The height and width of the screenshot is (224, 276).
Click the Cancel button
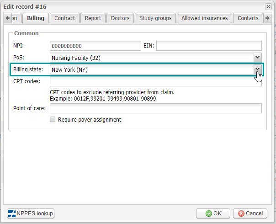[x=250, y=213]
